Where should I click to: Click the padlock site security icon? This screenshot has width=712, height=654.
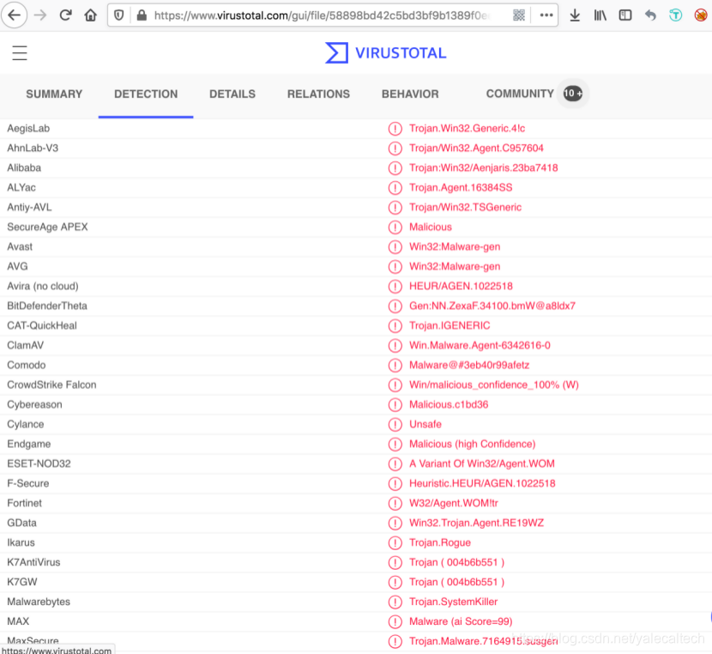142,15
